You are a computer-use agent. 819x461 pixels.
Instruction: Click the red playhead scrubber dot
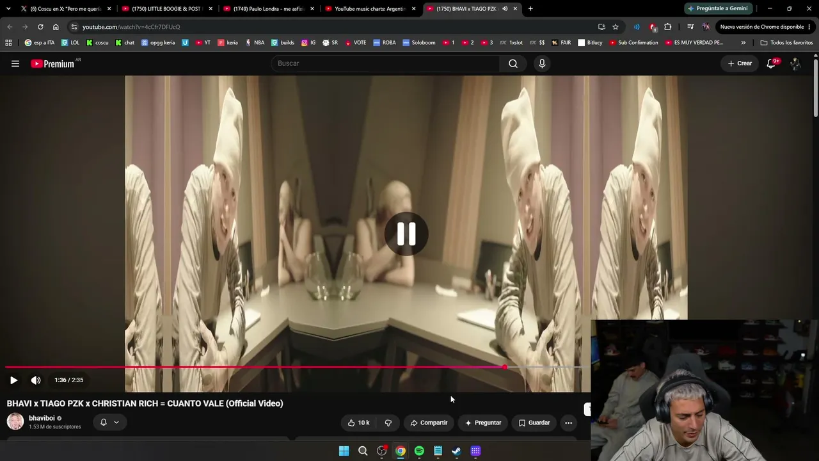point(505,368)
